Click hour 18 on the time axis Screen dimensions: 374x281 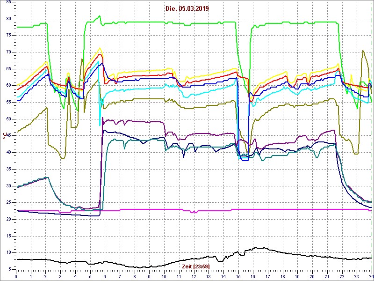tap(283, 276)
